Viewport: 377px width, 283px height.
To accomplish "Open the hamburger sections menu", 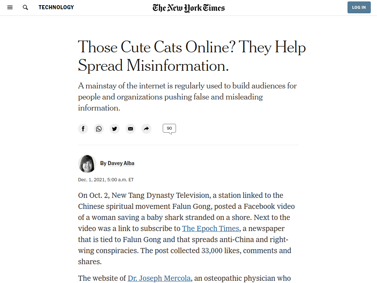I will point(10,7).
